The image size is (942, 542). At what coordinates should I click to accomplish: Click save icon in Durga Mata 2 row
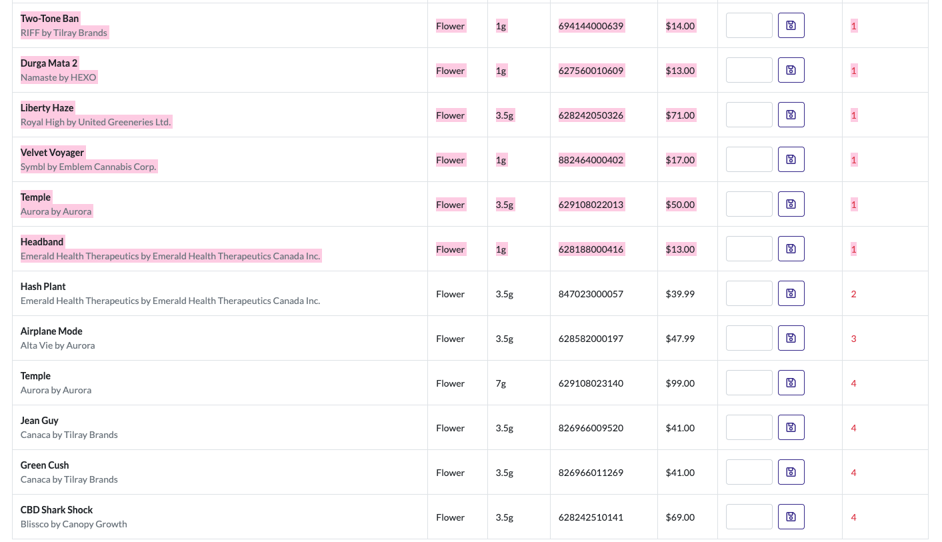pyautogui.click(x=791, y=70)
